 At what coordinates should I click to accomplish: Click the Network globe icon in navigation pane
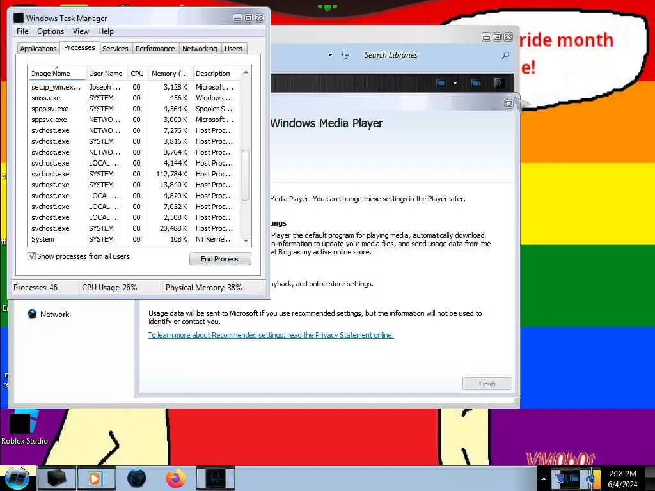(x=32, y=314)
